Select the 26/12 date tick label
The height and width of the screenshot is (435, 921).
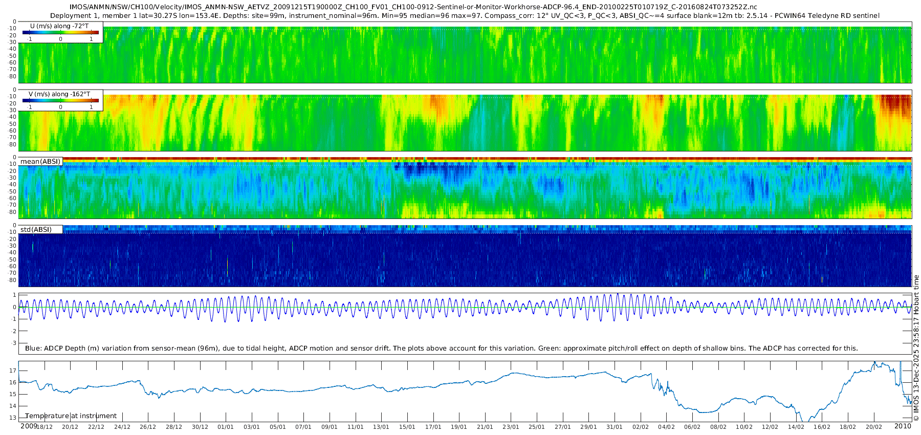[148, 427]
